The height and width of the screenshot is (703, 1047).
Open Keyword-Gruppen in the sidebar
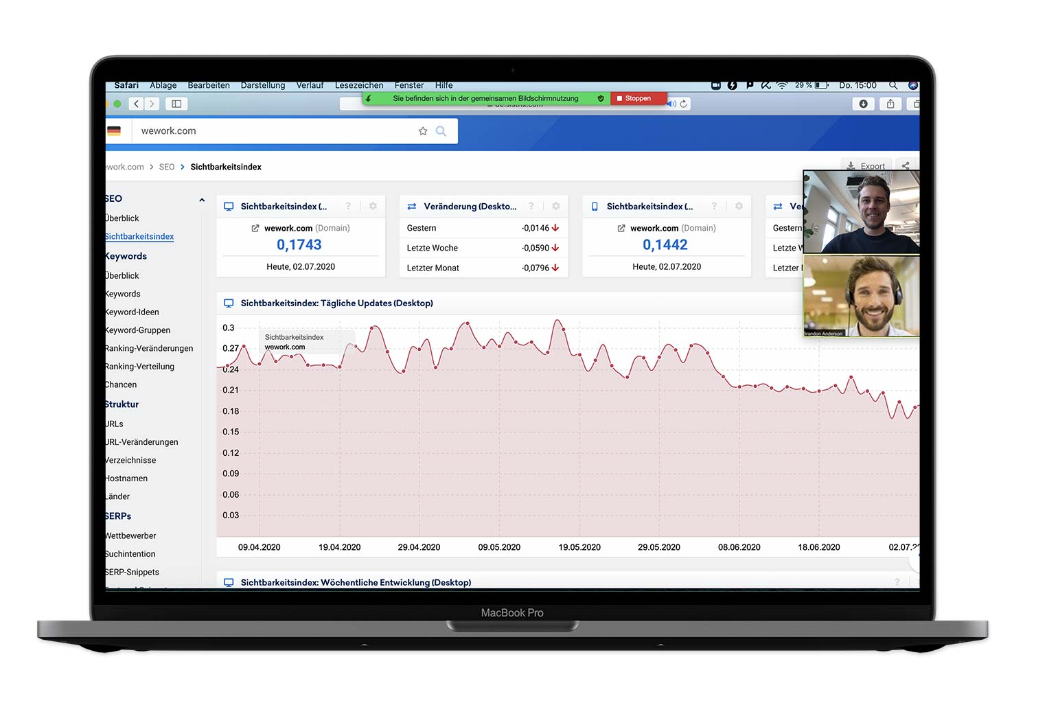pyautogui.click(x=137, y=330)
